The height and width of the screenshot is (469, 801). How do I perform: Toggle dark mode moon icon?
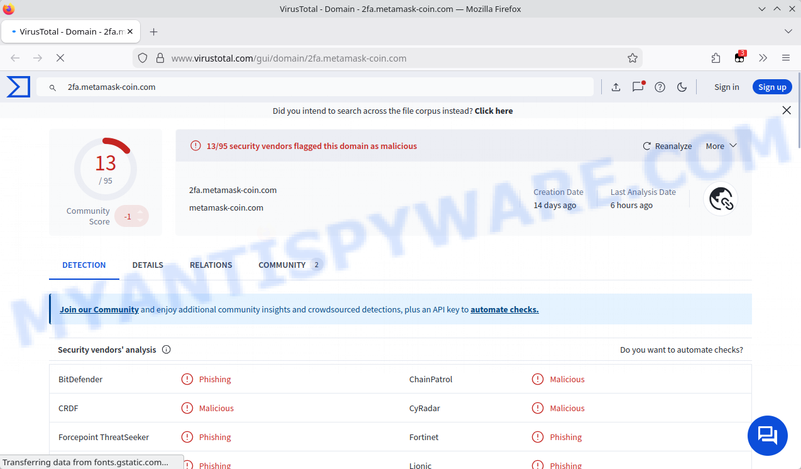click(x=682, y=87)
